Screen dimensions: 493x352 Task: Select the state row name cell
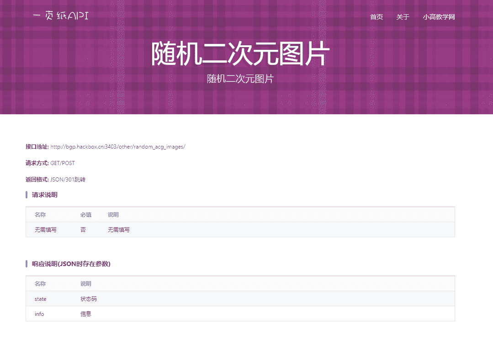pyautogui.click(x=41, y=299)
